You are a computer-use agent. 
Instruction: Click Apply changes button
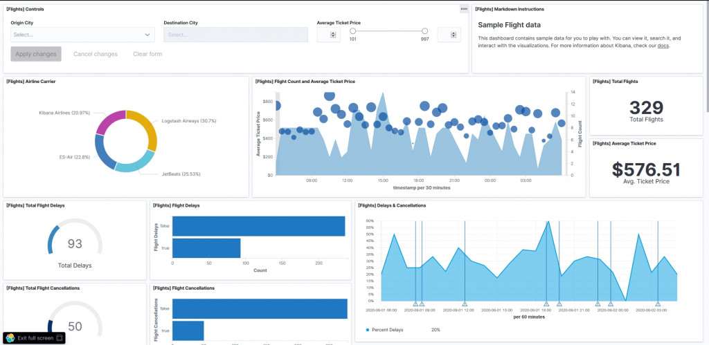point(36,54)
